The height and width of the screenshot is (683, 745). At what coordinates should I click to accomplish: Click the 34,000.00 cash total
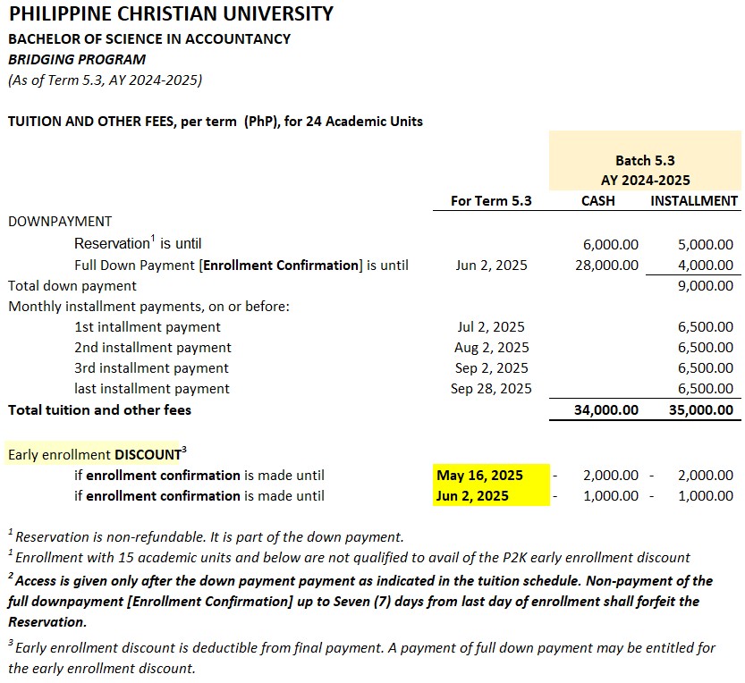pyautogui.click(x=605, y=410)
